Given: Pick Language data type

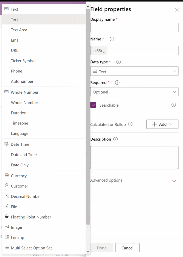Looking at the screenshot, I should coord(44,134).
